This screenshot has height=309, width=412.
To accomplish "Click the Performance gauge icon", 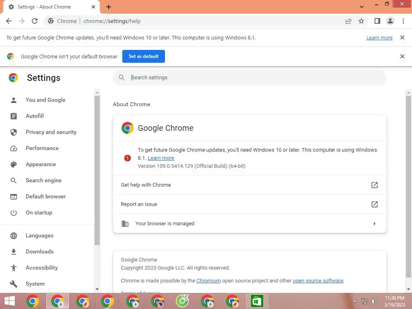I will [x=14, y=148].
